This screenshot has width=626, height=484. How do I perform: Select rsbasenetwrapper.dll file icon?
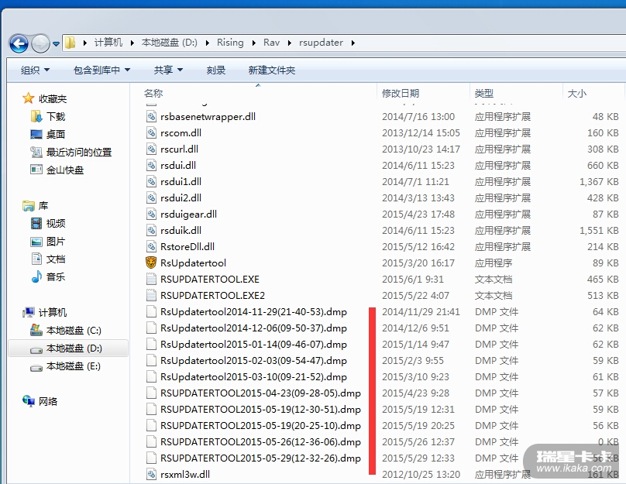pos(151,116)
